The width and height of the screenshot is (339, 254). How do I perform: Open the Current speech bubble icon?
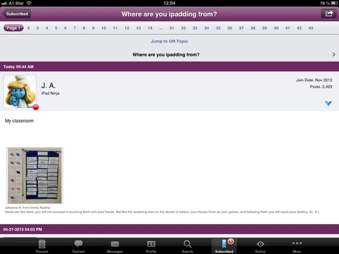click(x=78, y=244)
